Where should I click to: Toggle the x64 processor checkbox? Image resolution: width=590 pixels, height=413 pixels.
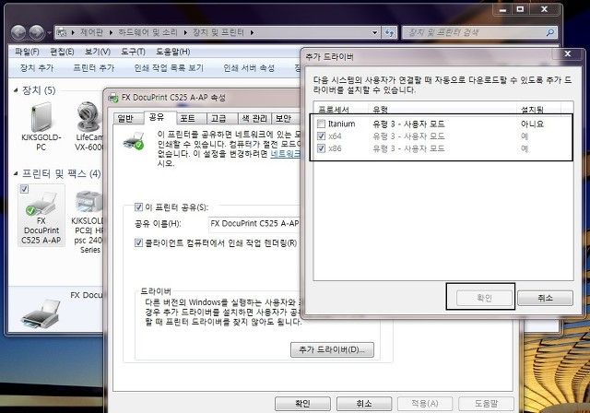pyautogui.click(x=321, y=136)
